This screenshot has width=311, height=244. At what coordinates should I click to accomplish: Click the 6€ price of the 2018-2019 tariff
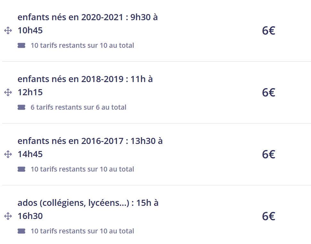click(x=268, y=93)
